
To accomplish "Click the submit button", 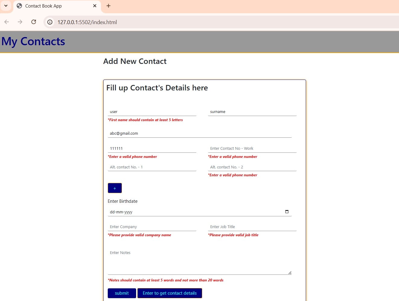I will click(122, 293).
